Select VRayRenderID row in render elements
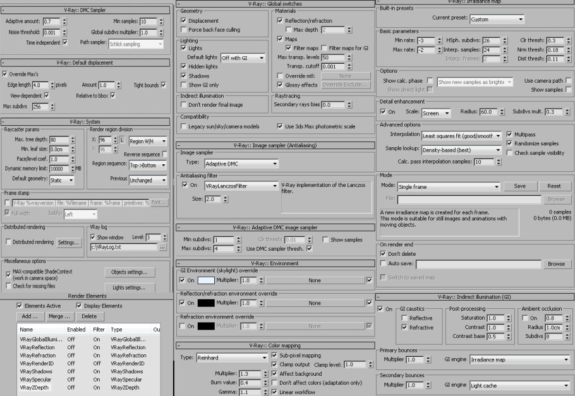This screenshot has width=575, height=396. click(88, 363)
